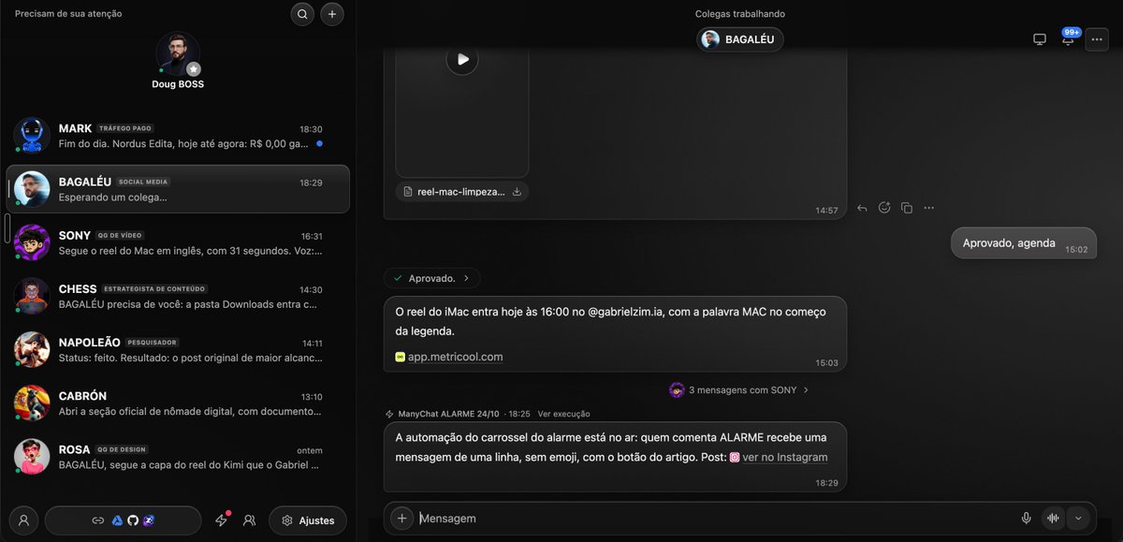Click the MARK robot avatar
This screenshot has height=542, width=1123.
point(32,136)
